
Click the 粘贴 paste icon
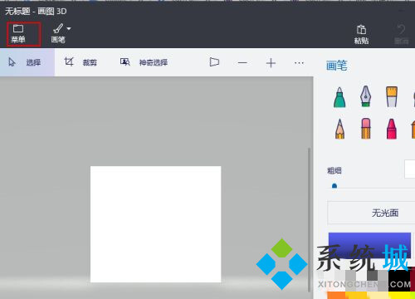click(361, 29)
